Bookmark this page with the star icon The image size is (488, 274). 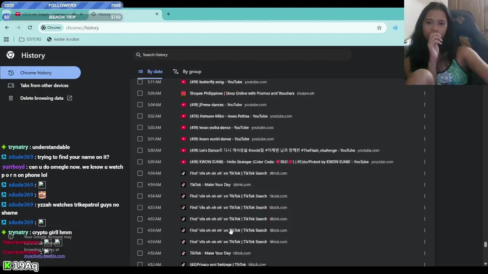click(x=379, y=28)
